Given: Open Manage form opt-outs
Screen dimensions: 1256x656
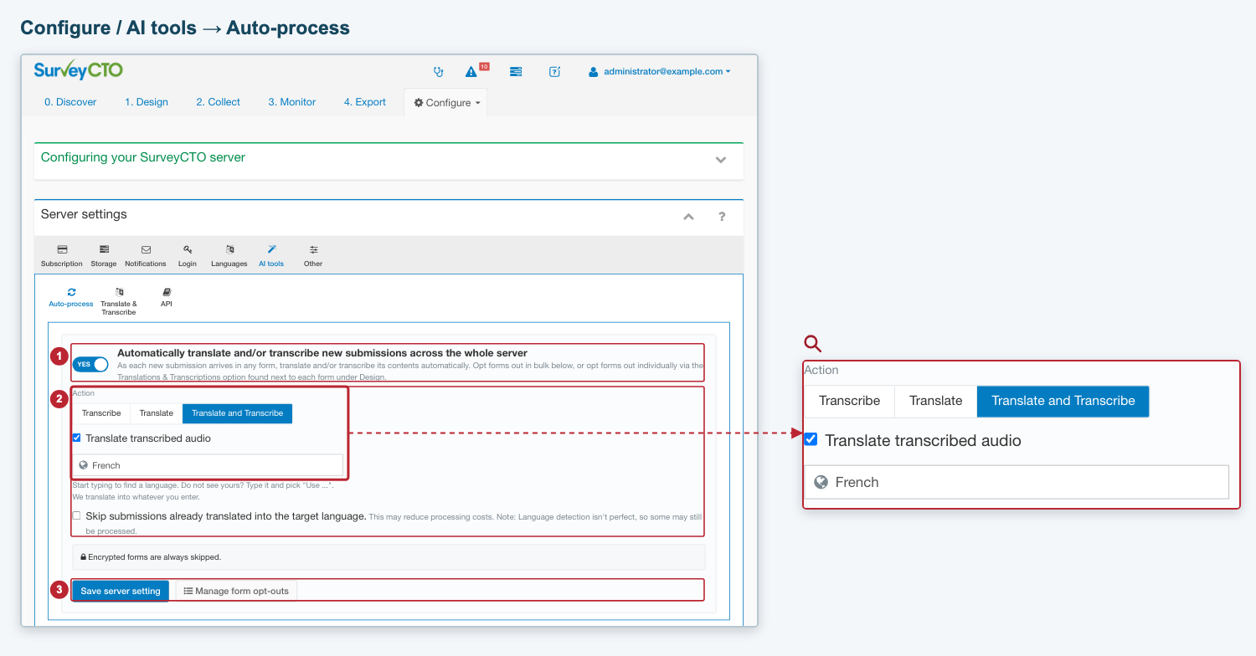Looking at the screenshot, I should click(x=236, y=591).
